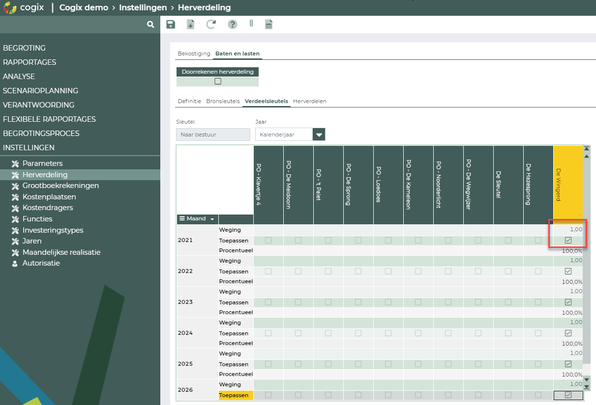This screenshot has width=596, height=405.
Task: Click the hamburger icon next to Maand
Action: click(182, 218)
